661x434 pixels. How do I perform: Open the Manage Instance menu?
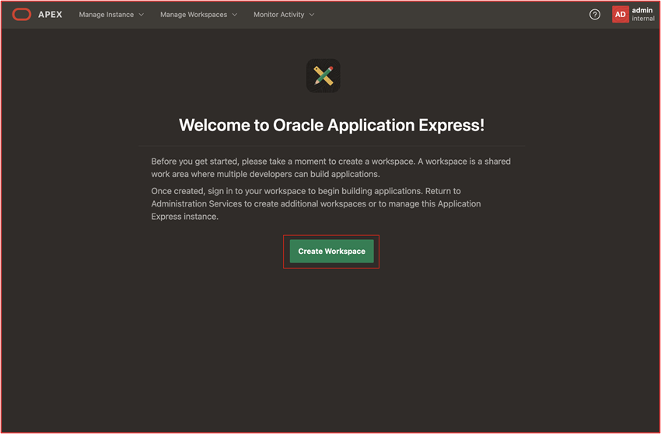pyautogui.click(x=111, y=14)
